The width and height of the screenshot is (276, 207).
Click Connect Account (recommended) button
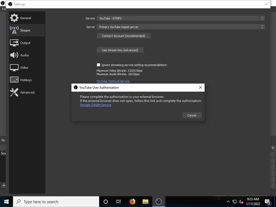coord(123,36)
